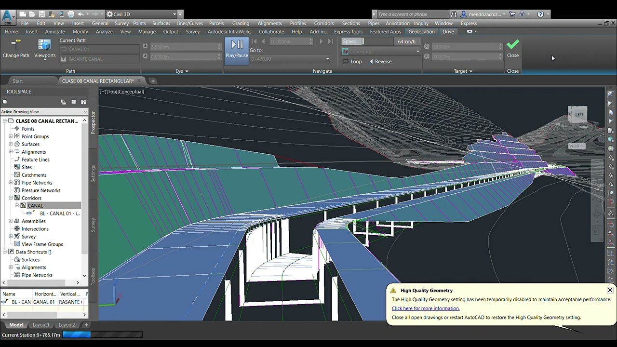
Task: Open the Corridors menu
Action: coord(323,23)
